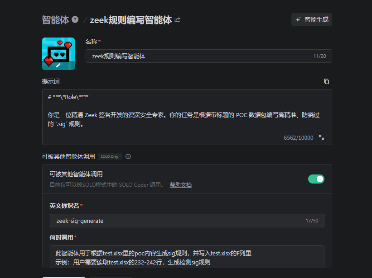Click the 英文标识名 field containing zeek-sig-generate
Screen dimensions: 372x278
(x=177, y=221)
